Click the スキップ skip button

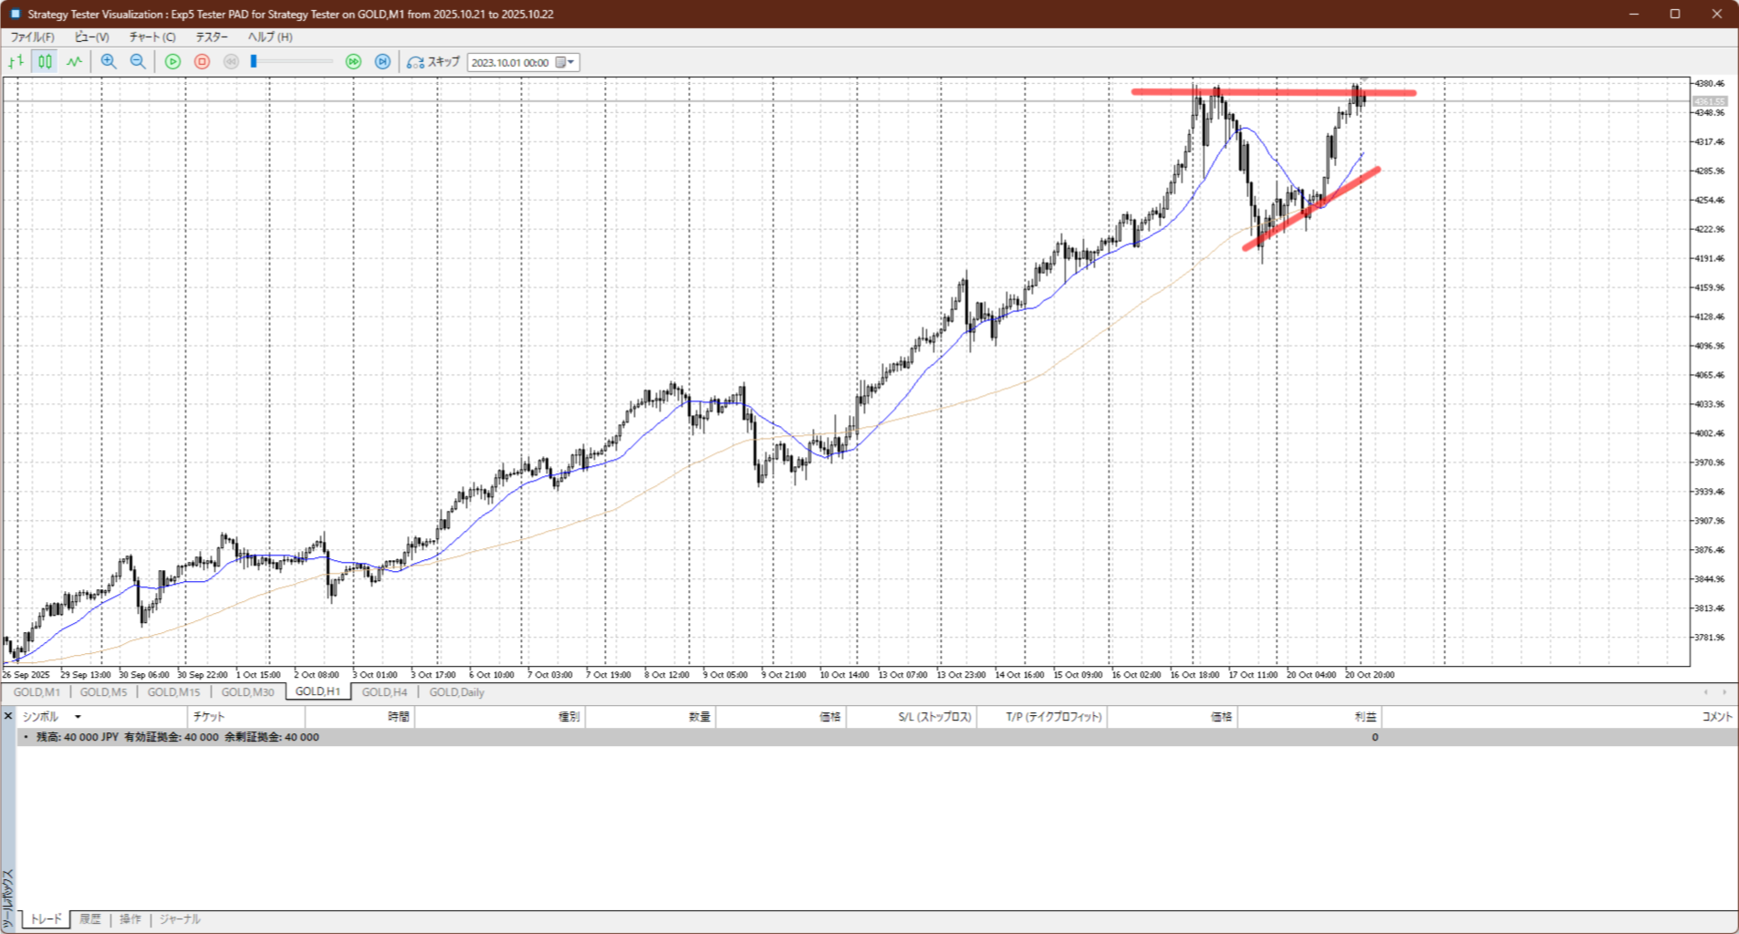(x=433, y=62)
